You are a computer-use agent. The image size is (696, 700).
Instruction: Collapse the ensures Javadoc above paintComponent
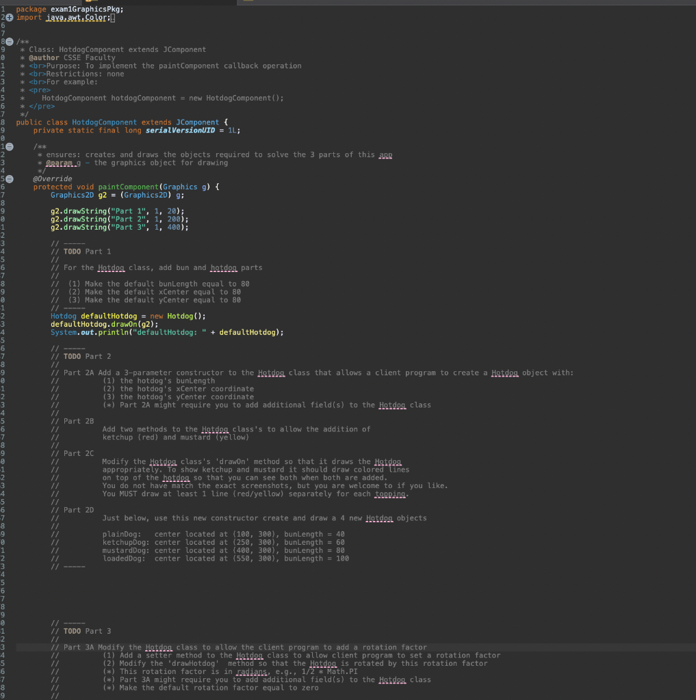pyautogui.click(x=10, y=146)
